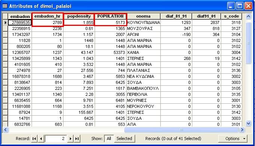Click the vertical scrollbar thumb
This screenshot has width=255, height=146.
pyautogui.click(x=248, y=43)
